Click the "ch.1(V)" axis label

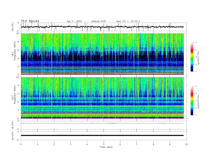[x=13, y=27]
